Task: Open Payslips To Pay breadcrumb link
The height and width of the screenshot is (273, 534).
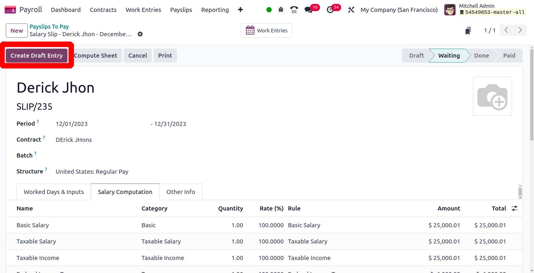Action: tap(49, 27)
